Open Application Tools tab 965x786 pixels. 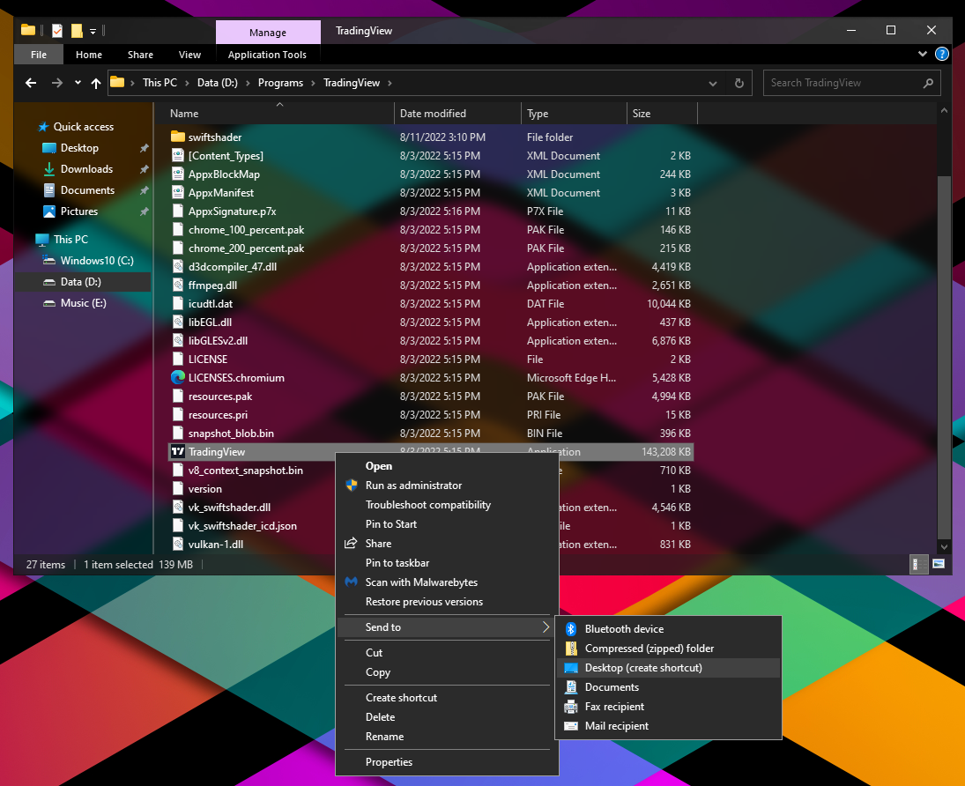point(267,54)
